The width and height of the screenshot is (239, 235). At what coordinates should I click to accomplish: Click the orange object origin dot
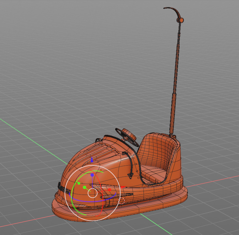(101, 170)
